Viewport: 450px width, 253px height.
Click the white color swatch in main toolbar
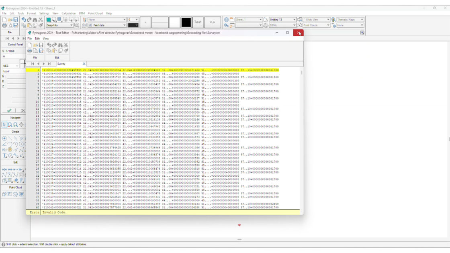tap(174, 22)
